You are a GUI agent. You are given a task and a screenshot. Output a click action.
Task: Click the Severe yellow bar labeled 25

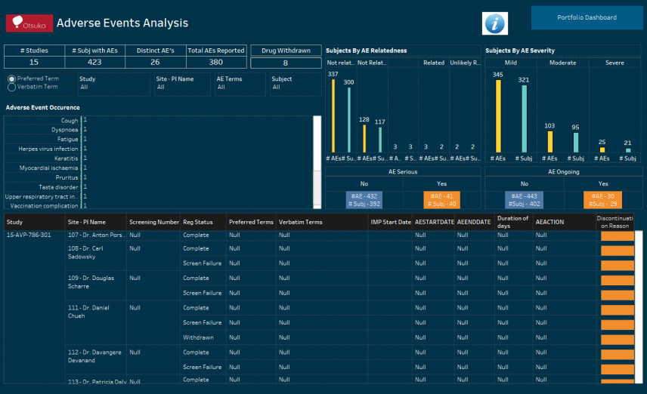(602, 150)
